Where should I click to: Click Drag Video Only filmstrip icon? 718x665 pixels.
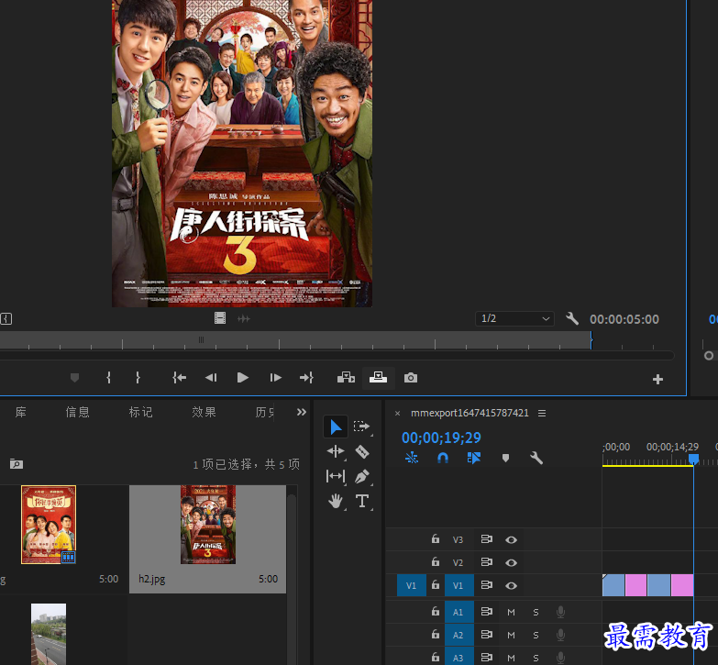(x=220, y=318)
